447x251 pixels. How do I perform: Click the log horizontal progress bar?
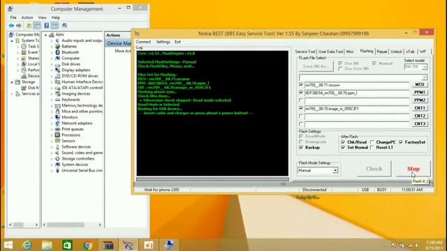(212, 180)
